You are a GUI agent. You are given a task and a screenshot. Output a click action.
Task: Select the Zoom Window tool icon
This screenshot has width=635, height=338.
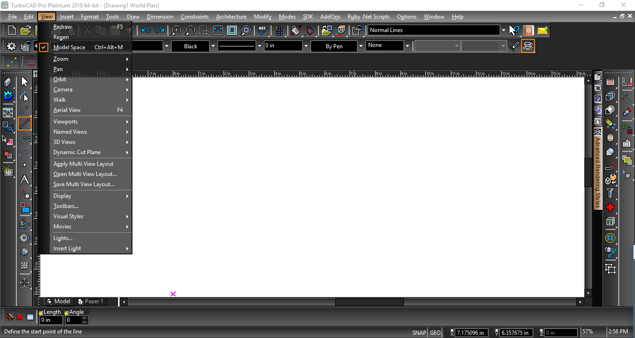click(x=204, y=31)
